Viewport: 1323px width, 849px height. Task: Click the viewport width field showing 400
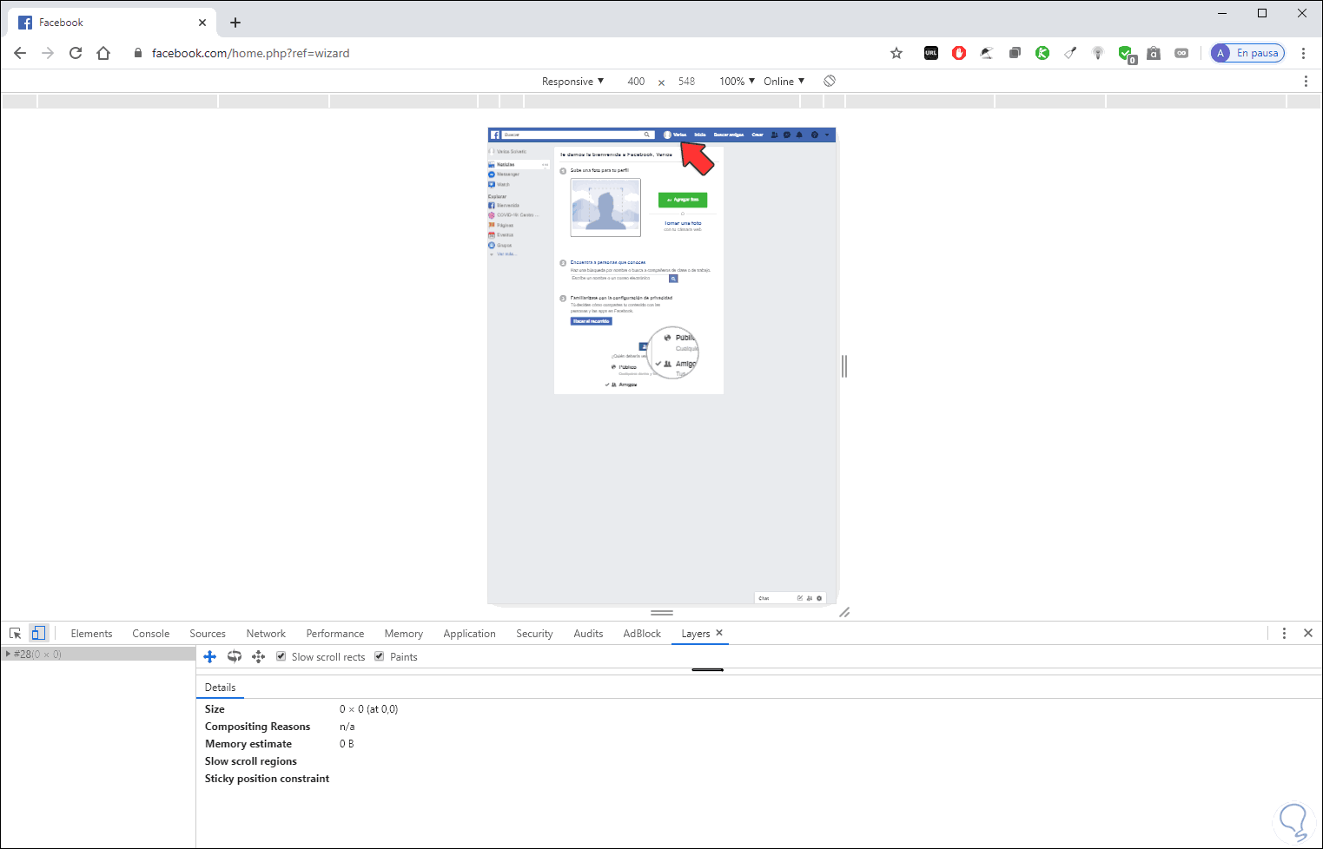636,82
